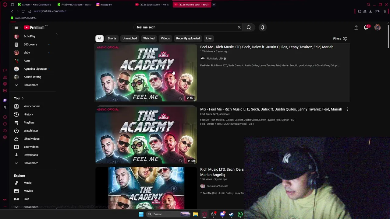
Task: Expand Explore section with Show more
Action: point(30,207)
